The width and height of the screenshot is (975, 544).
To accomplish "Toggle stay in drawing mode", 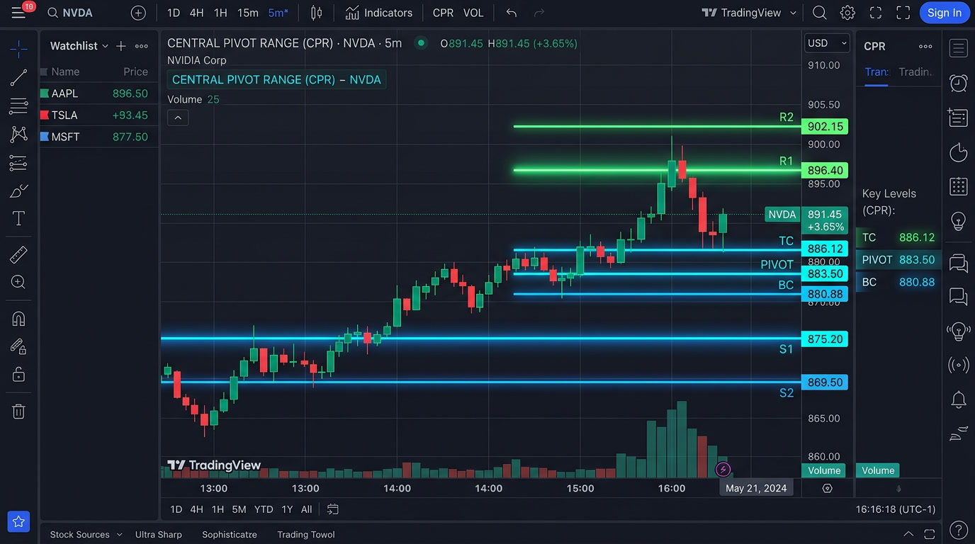I will point(18,346).
